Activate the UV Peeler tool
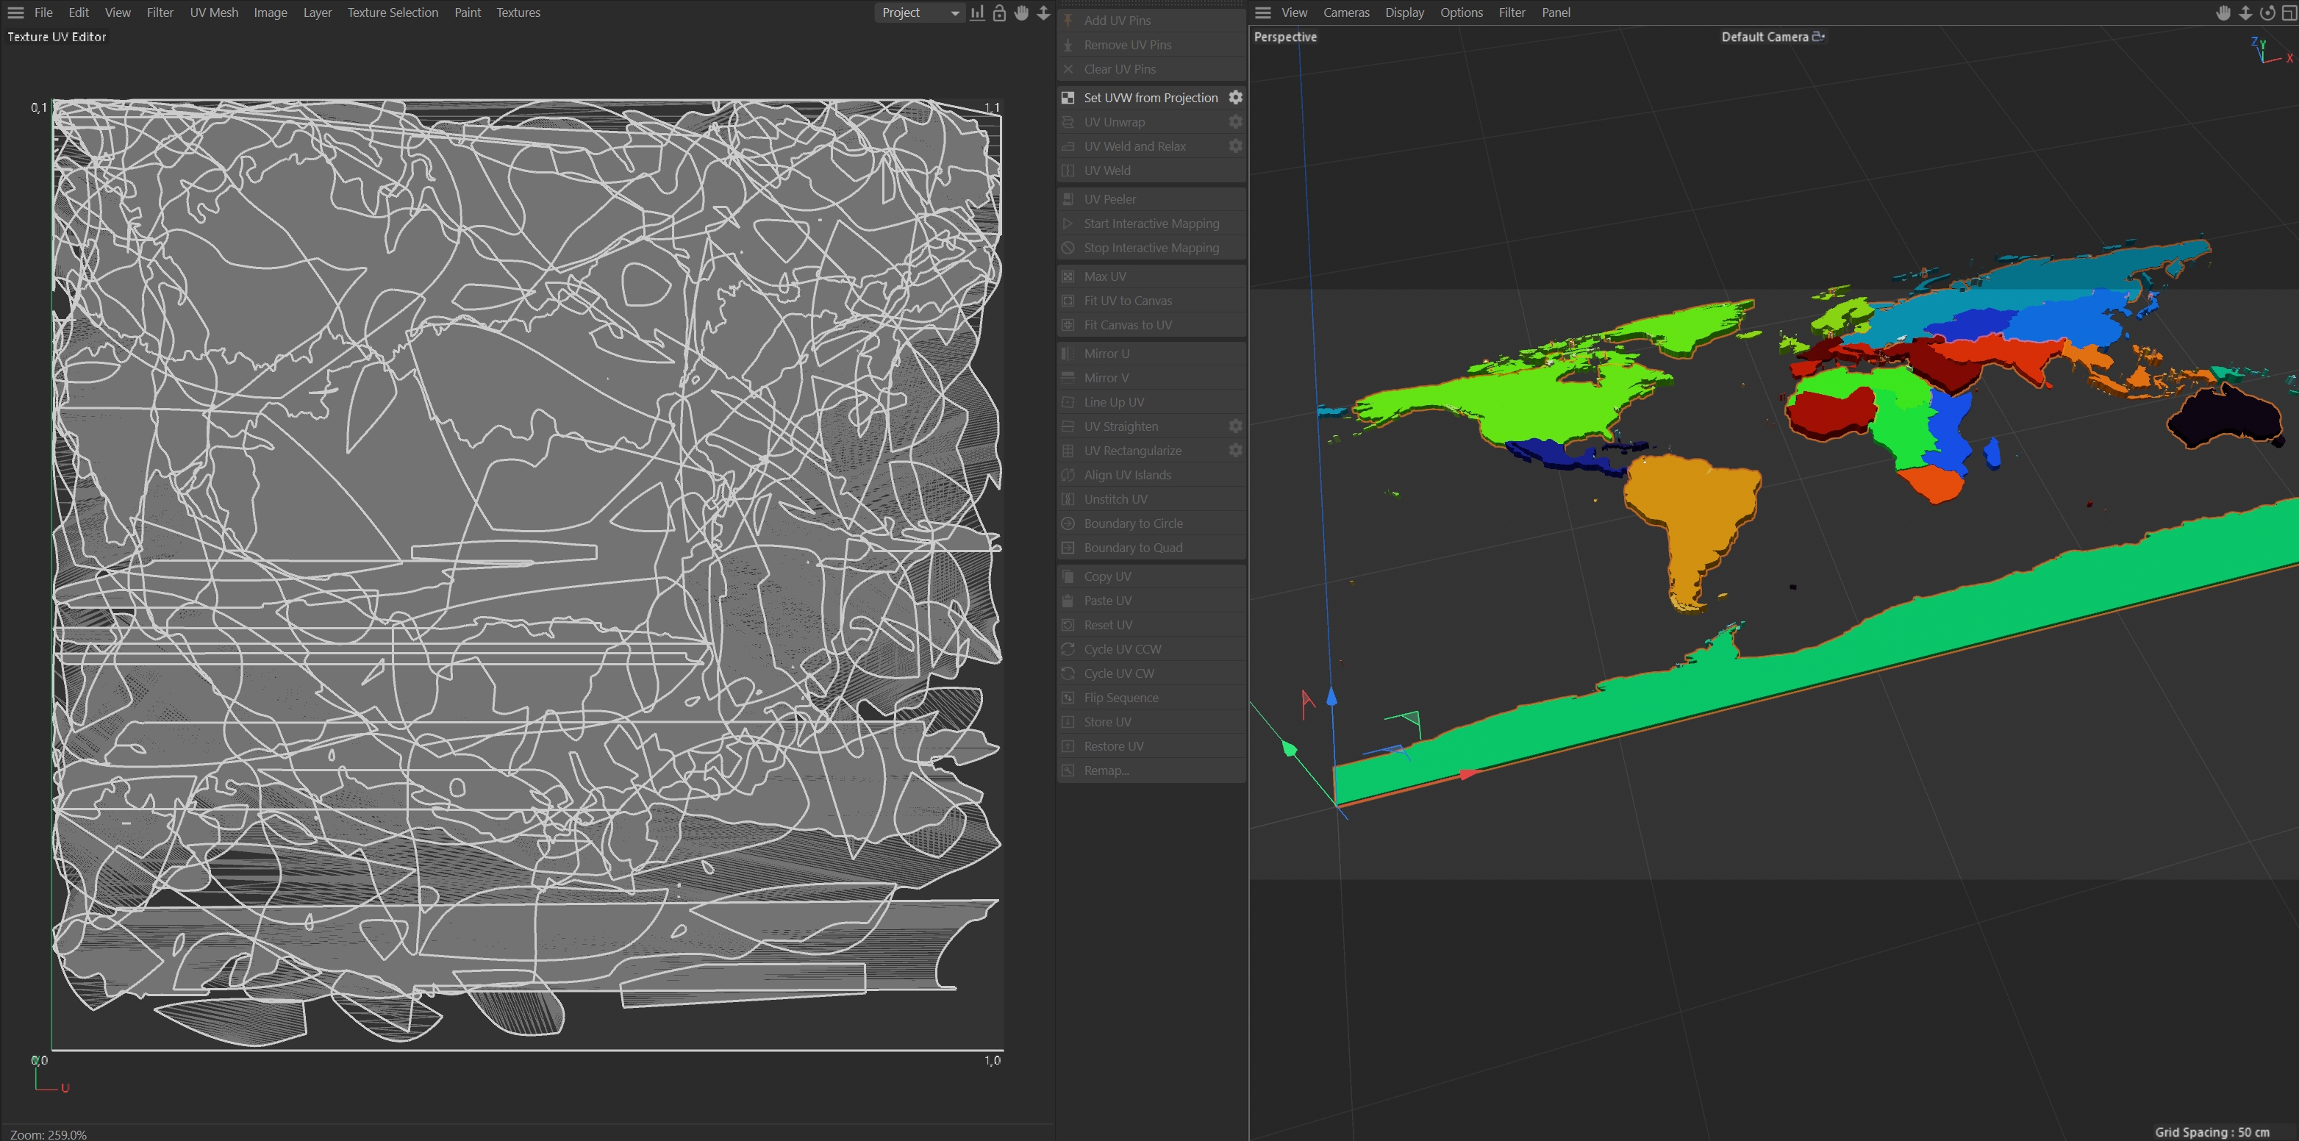The width and height of the screenshot is (2299, 1141). coord(1109,198)
